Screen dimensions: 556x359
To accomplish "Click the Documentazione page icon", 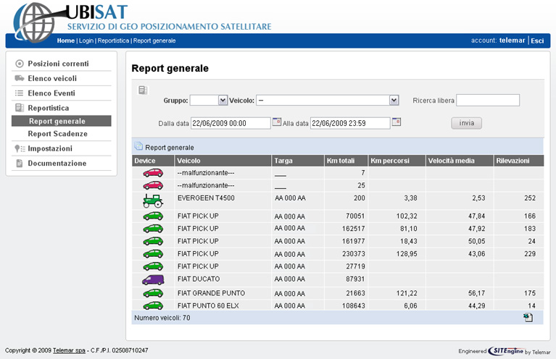I will click(20, 163).
